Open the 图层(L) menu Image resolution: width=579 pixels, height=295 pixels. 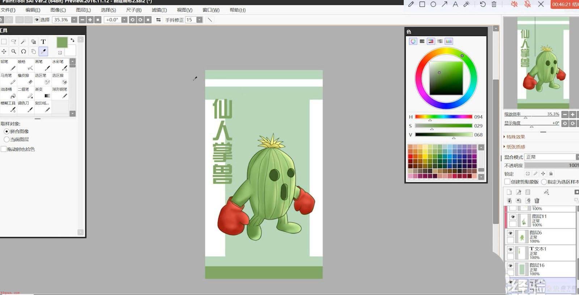click(x=83, y=10)
